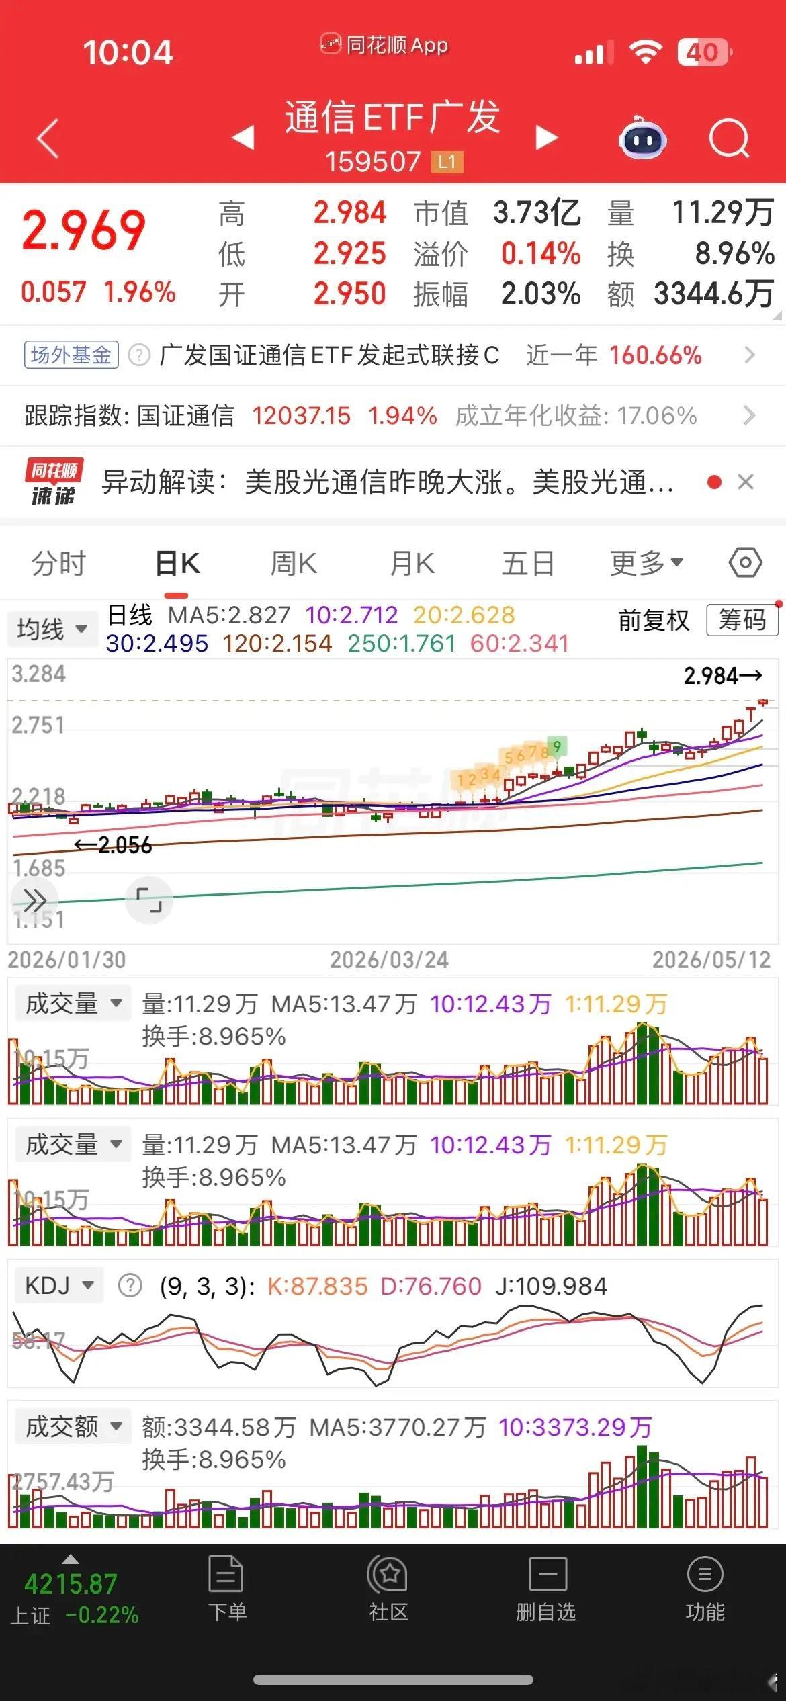786x1701 pixels.
Task: Open the KDJ indicator dropdown
Action: (58, 1285)
